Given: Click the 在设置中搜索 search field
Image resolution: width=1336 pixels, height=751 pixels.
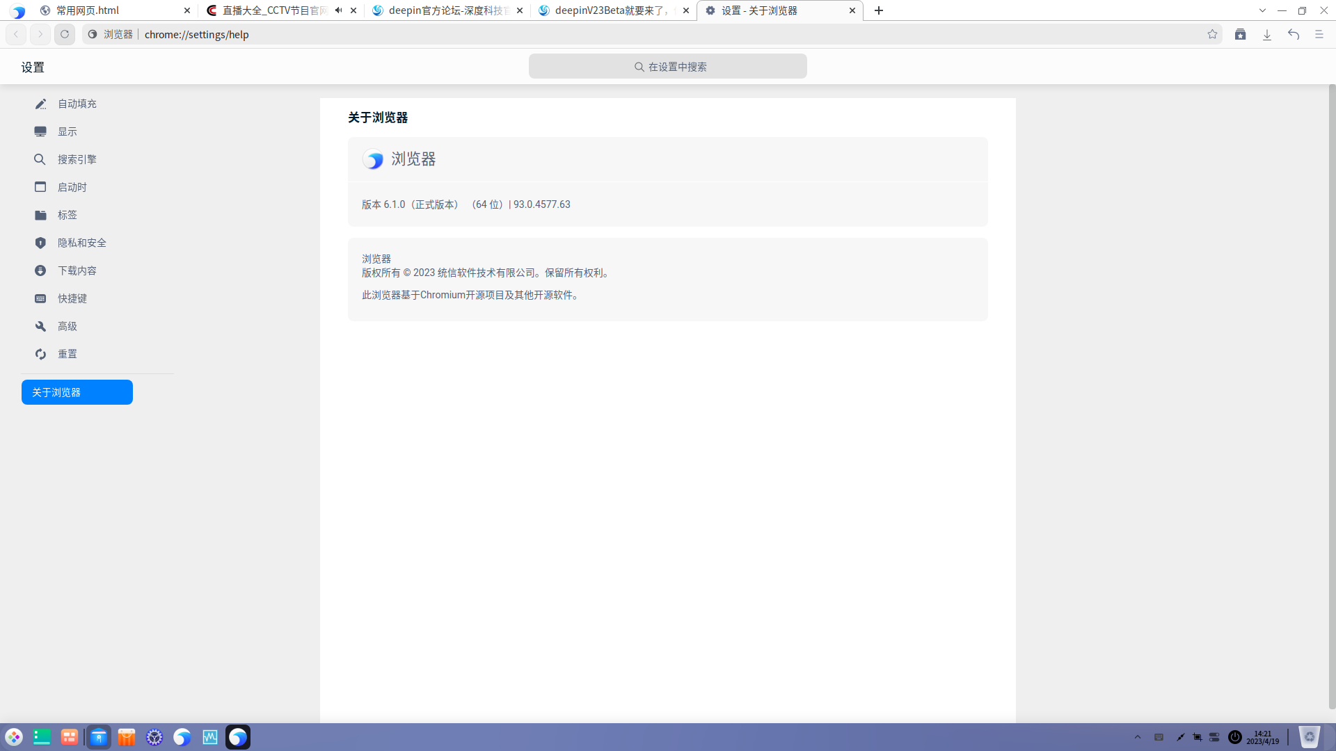Looking at the screenshot, I should (x=667, y=66).
